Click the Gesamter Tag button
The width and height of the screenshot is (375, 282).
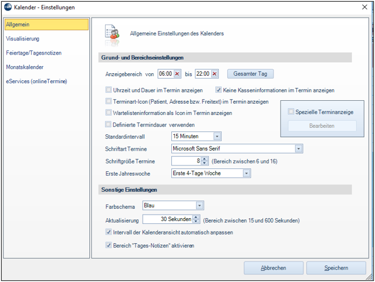(250, 74)
